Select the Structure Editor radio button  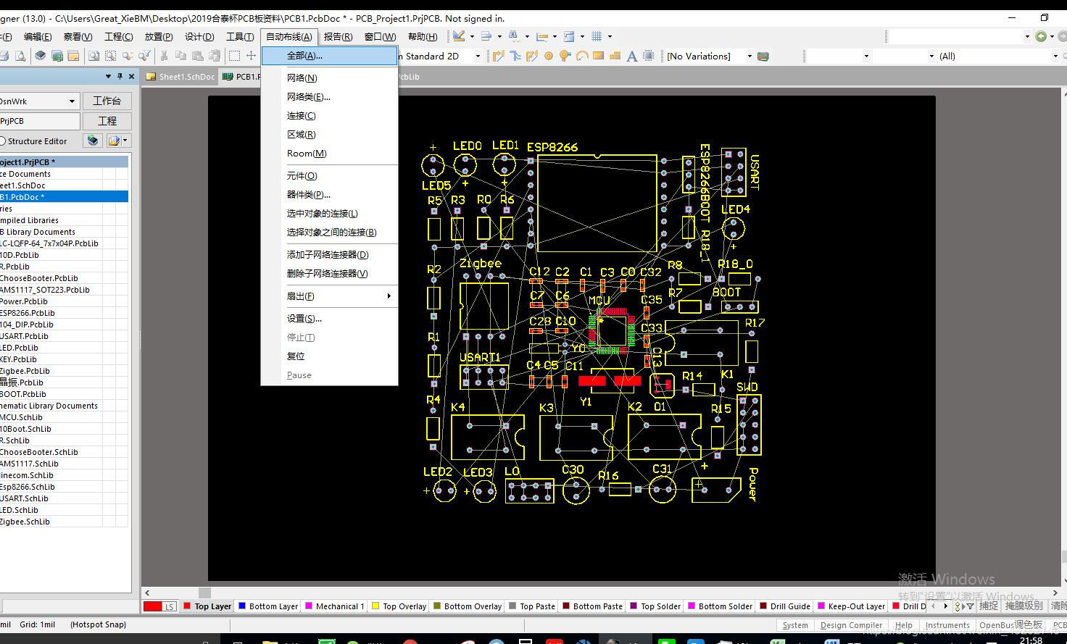click(2, 141)
